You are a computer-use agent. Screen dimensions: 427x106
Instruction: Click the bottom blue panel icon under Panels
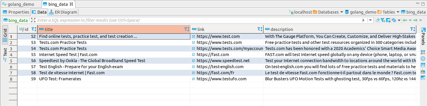[x=423, y=78]
